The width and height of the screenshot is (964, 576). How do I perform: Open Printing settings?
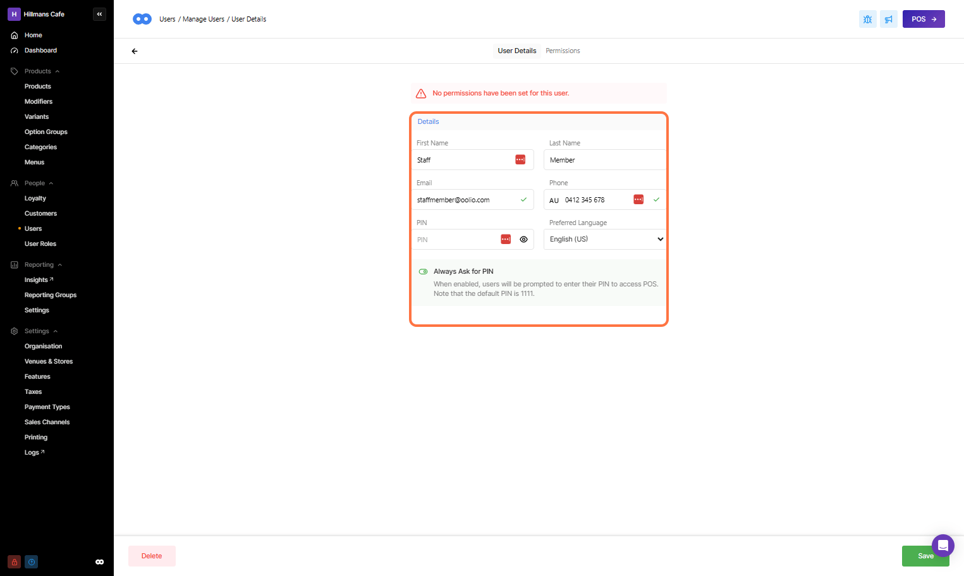coord(36,438)
